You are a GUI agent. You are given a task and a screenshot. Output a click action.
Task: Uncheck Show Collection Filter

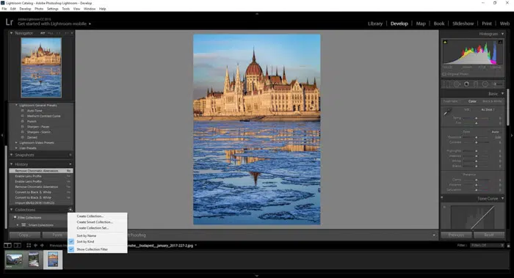(71, 249)
